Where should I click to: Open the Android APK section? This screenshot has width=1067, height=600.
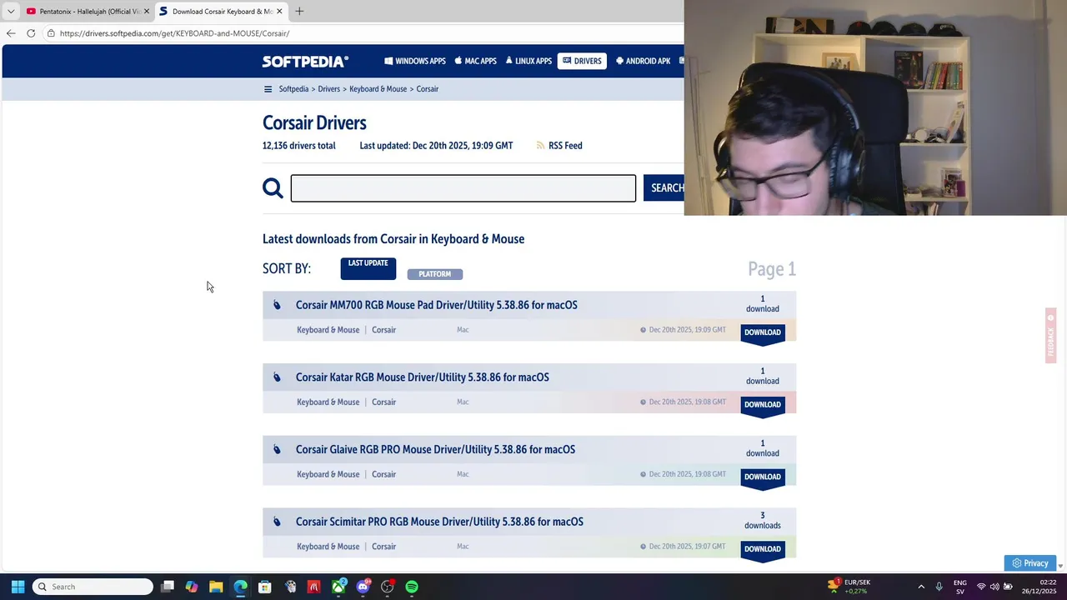pos(643,61)
